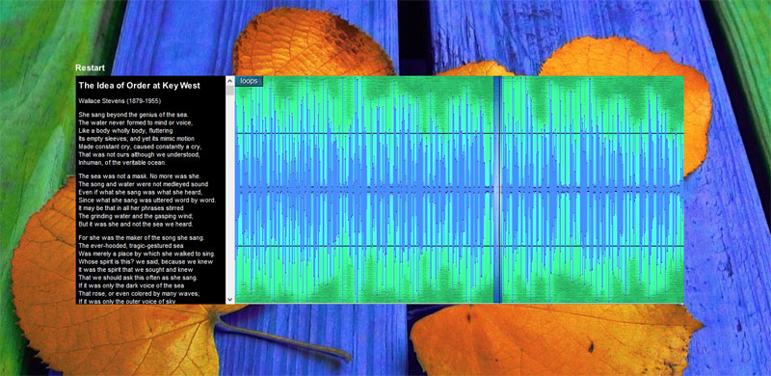
Task: Click the line "It was the spirit that we sought and knew"
Action: pos(137,270)
